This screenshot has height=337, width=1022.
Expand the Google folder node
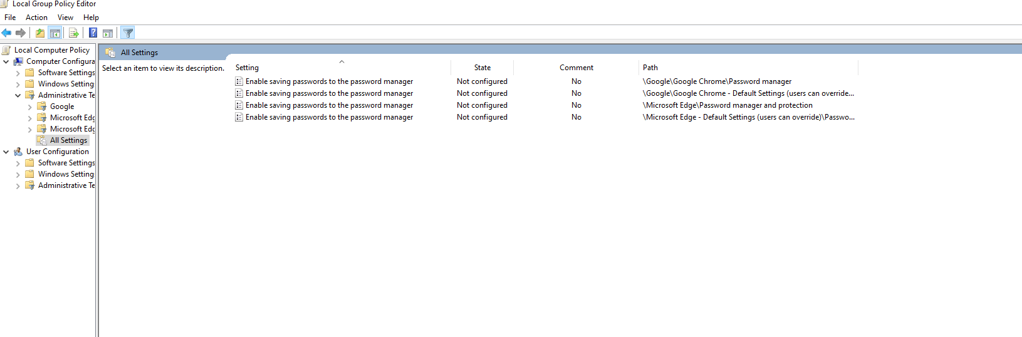point(30,106)
